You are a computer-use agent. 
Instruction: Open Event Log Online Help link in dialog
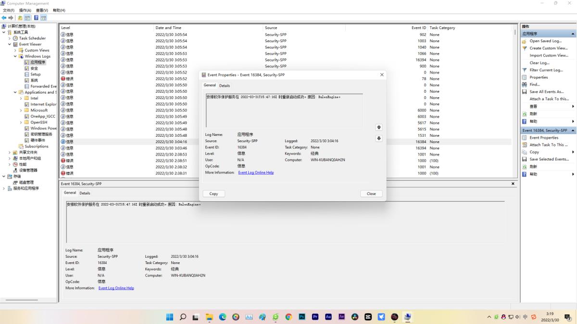point(256,172)
